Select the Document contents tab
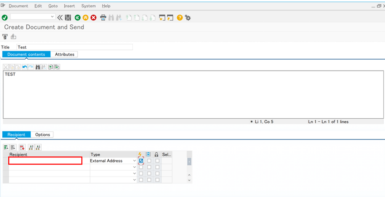385x197 pixels. pyautogui.click(x=26, y=54)
